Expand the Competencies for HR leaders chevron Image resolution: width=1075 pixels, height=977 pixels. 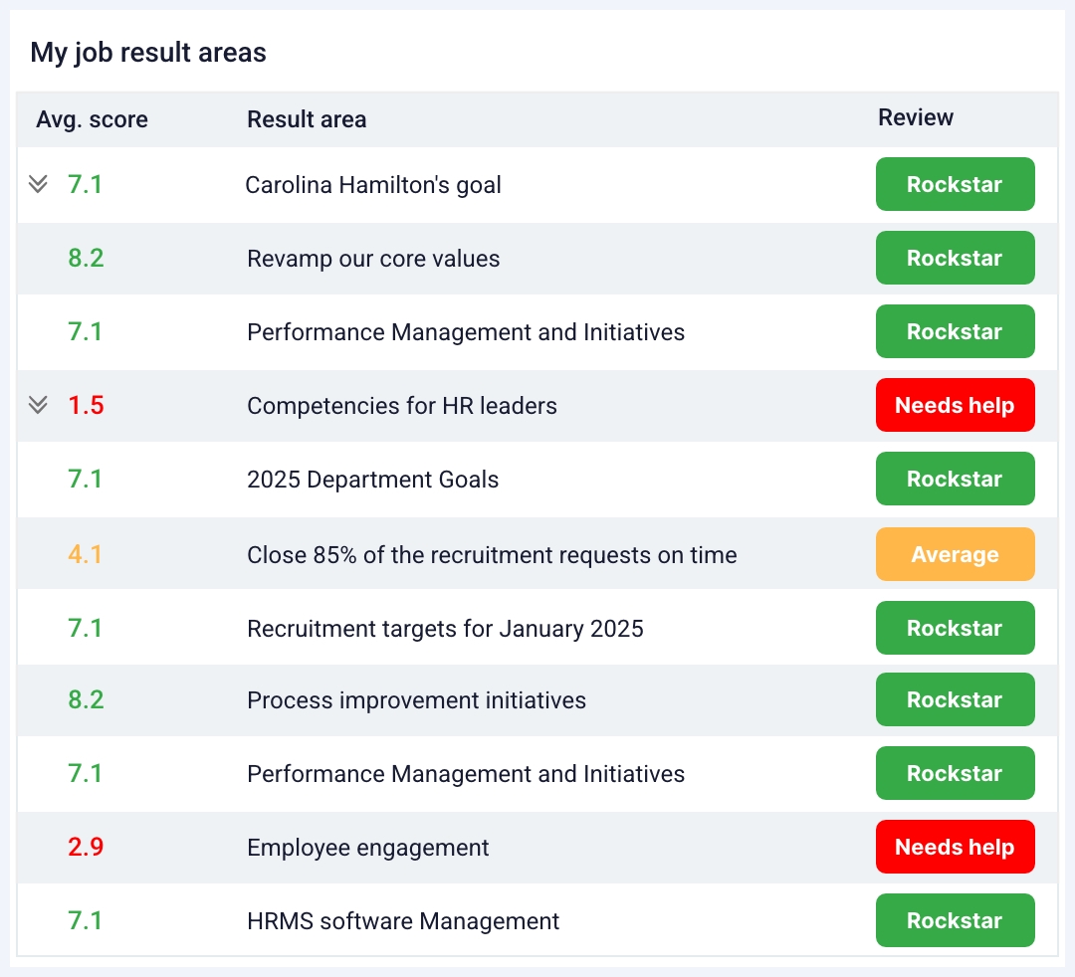(38, 405)
